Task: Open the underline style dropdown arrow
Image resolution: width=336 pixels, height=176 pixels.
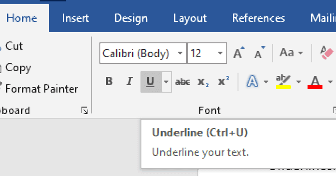Action: point(166,82)
